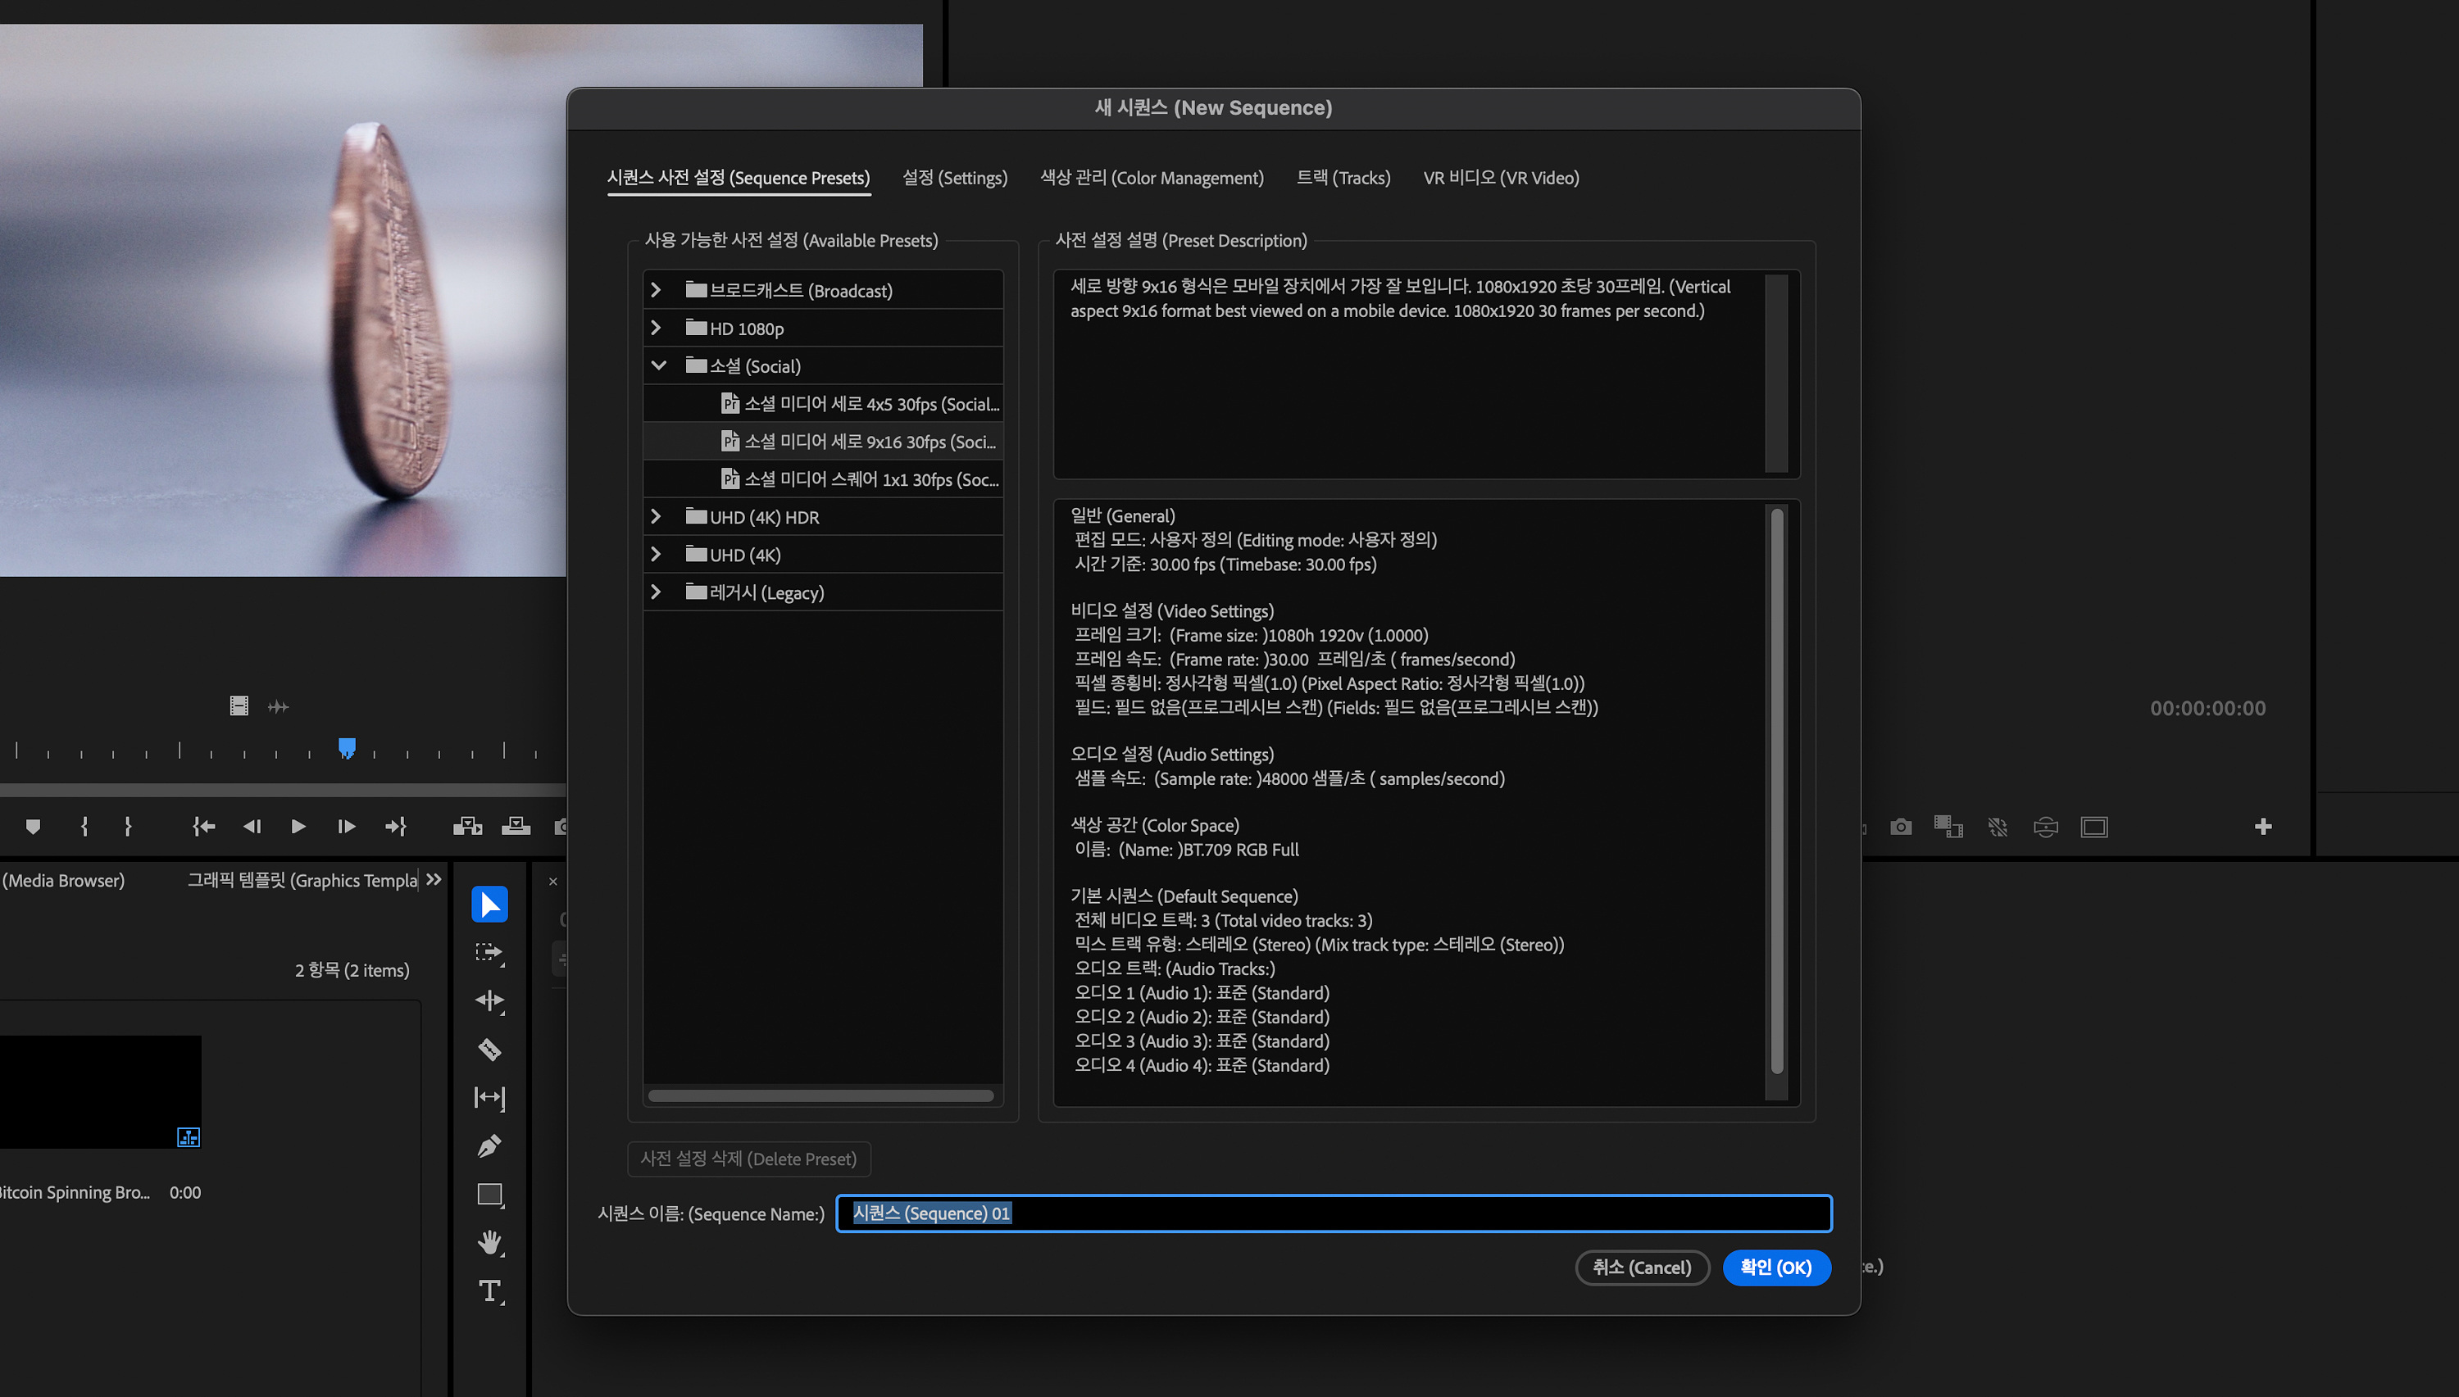This screenshot has height=1397, width=2459.
Task: Select the Selection (arrow) tool
Action: coord(489,904)
